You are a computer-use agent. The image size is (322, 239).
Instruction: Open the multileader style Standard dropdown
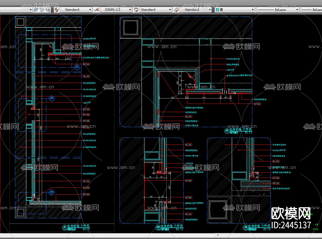pyautogui.click(x=210, y=10)
